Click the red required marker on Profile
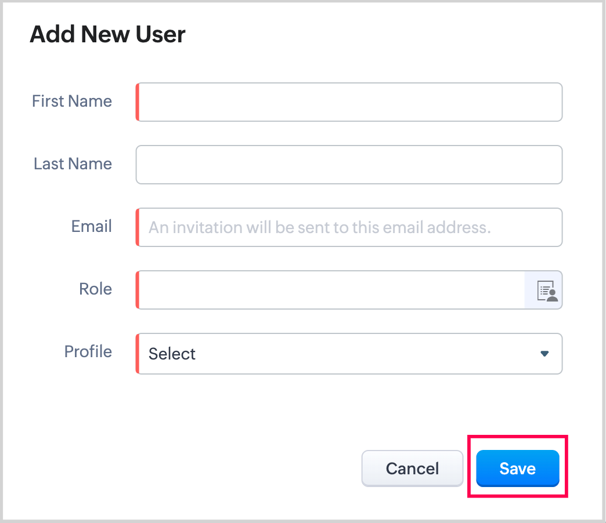The image size is (606, 523). (138, 354)
